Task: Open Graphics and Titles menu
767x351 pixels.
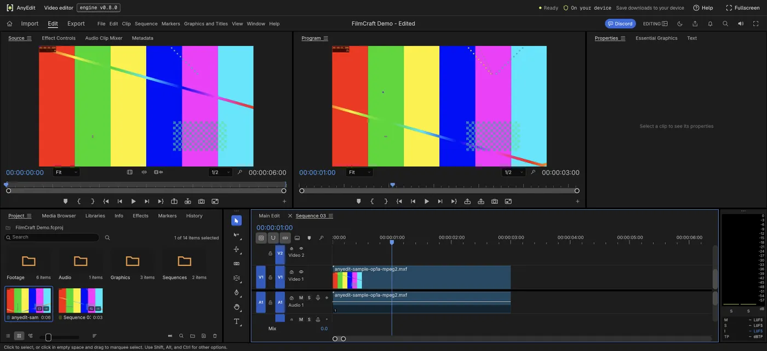Action: [x=206, y=24]
